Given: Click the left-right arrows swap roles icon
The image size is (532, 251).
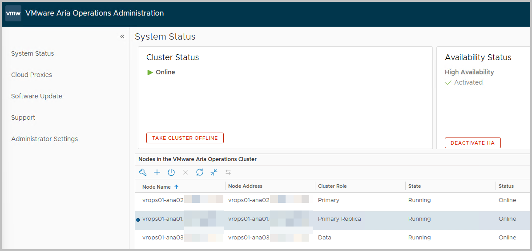Looking at the screenshot, I should point(228,173).
